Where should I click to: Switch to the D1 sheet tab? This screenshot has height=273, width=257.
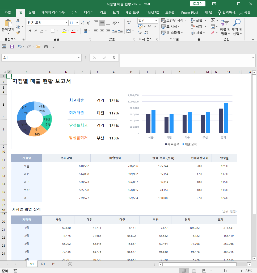point(43,264)
